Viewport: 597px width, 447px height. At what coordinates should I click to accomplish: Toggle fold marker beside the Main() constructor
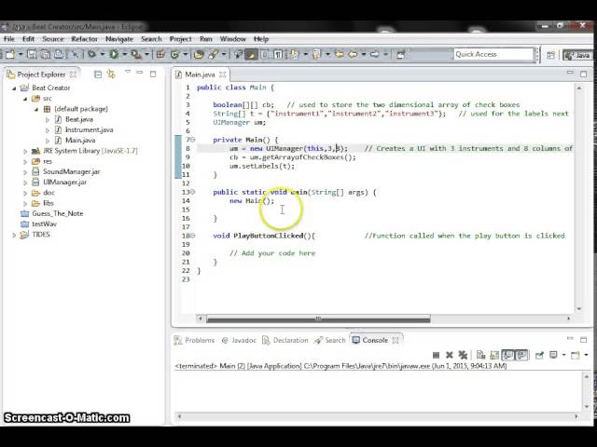(191, 140)
